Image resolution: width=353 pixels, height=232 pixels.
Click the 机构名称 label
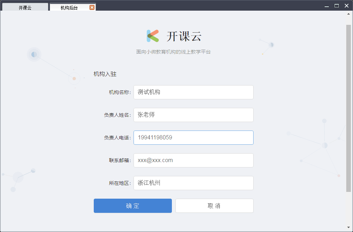click(x=120, y=92)
